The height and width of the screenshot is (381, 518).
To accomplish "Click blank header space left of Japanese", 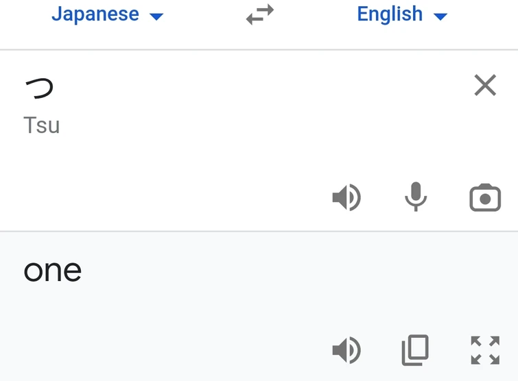I will point(21,15).
